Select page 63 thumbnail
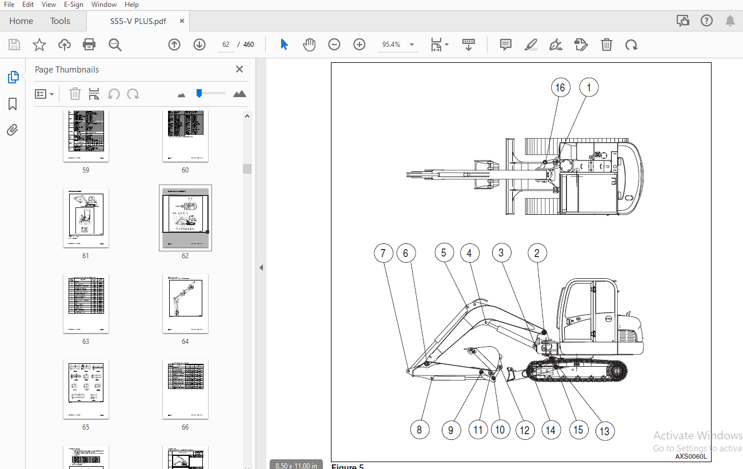 point(86,303)
